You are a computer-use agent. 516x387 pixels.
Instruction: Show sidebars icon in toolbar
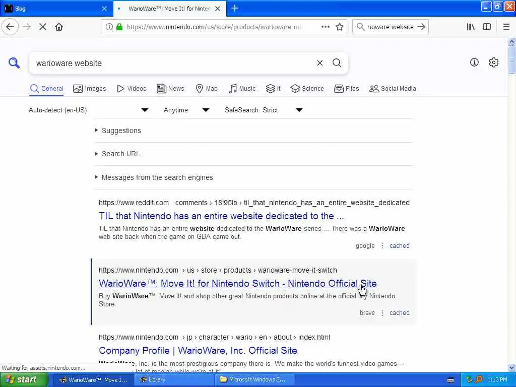pos(486,27)
